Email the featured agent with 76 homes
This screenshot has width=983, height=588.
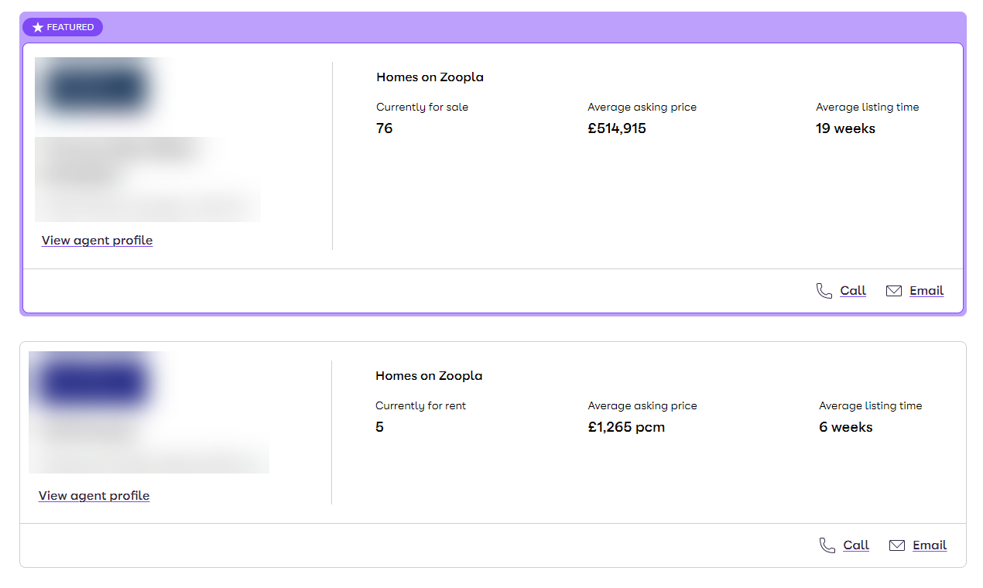point(926,291)
